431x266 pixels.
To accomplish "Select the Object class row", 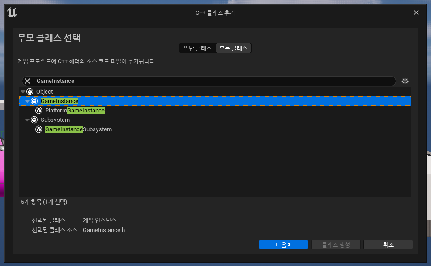I will [x=215, y=92].
